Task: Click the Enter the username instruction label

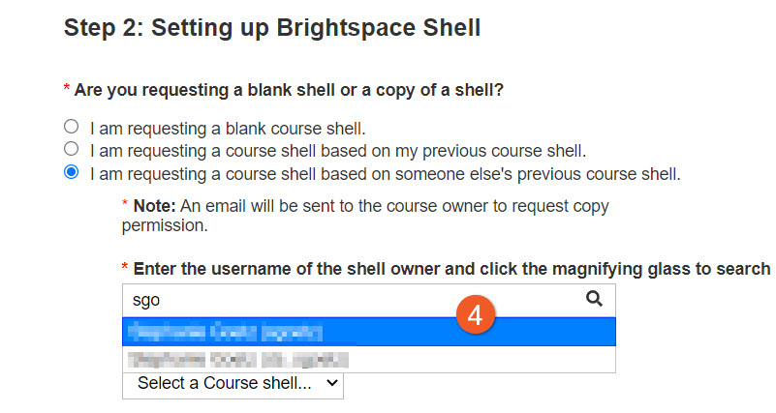Action: [451, 269]
